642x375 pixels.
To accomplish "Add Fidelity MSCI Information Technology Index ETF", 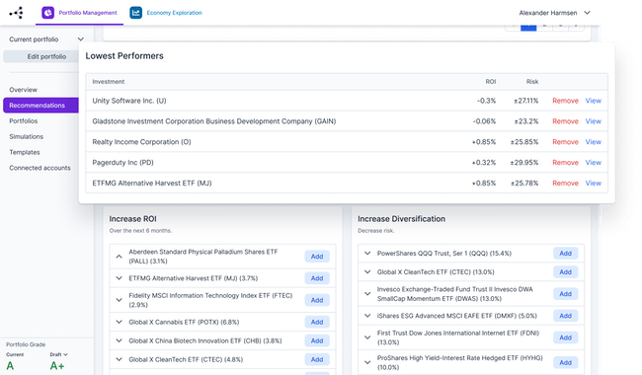I will (317, 300).
